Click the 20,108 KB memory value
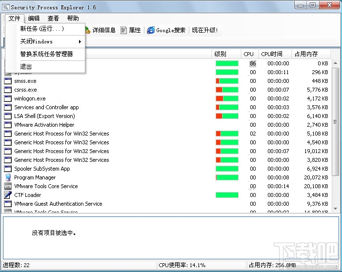The width and height of the screenshot is (342, 272). point(316,186)
